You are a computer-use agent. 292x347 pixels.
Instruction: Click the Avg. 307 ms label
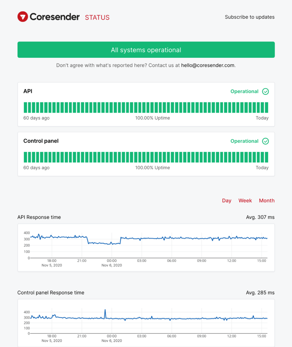[260, 217]
